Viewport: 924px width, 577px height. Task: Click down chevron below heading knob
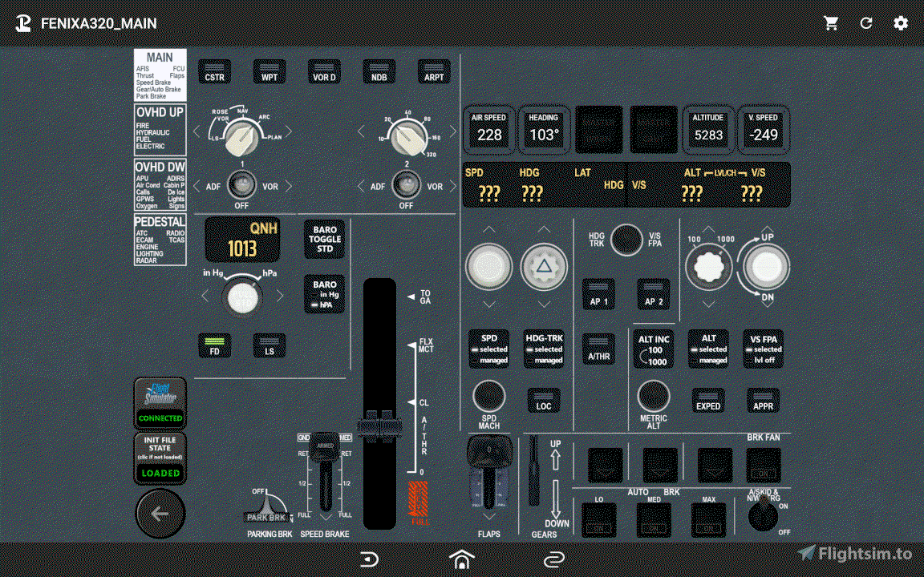pos(544,305)
